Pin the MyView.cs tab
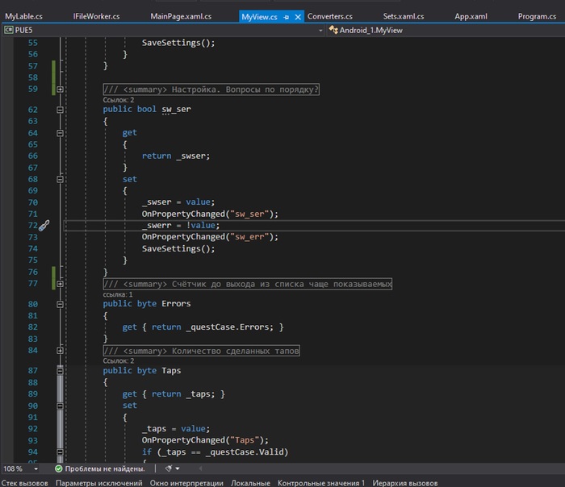 click(x=287, y=16)
